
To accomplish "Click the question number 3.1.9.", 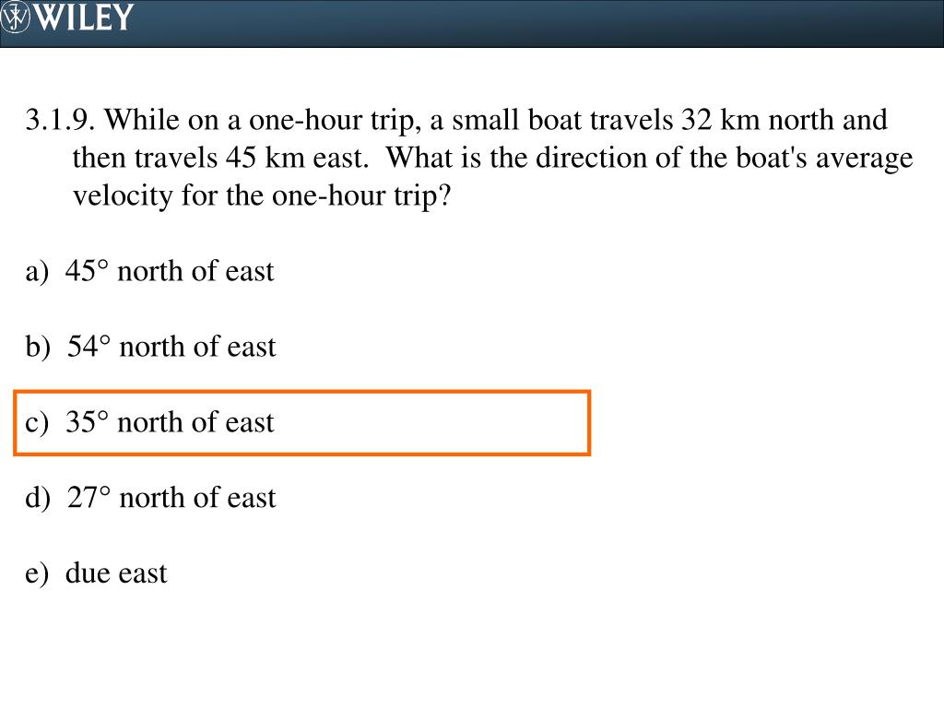I will coord(60,120).
